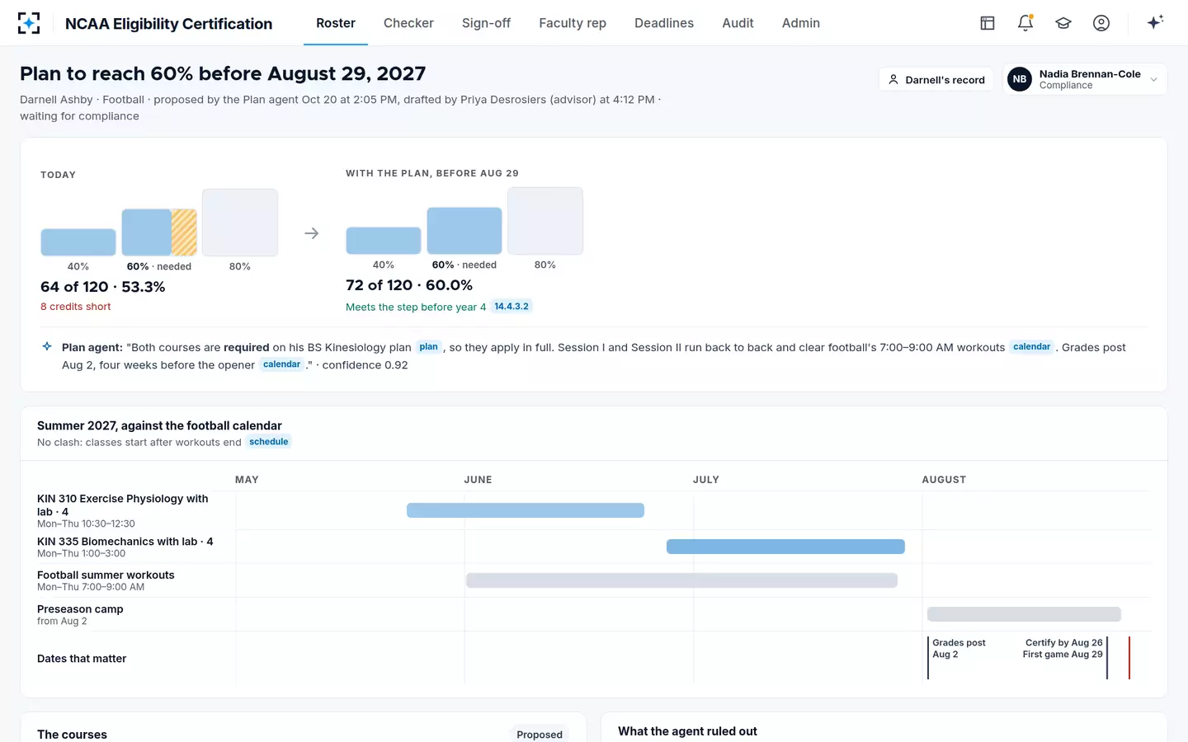Open Darnell's record
Screen dimensions: 1188x742
[936, 80]
